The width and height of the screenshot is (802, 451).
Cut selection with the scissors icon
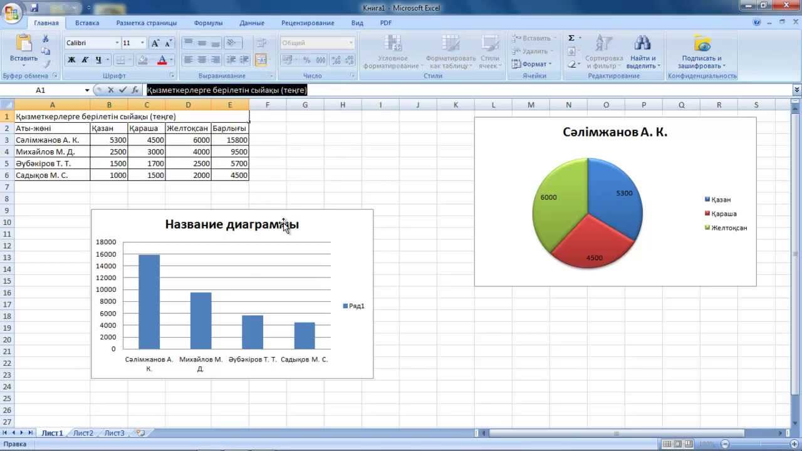46,39
